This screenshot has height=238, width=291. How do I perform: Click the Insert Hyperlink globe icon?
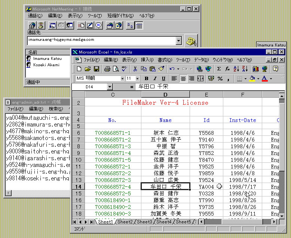coord(200,69)
